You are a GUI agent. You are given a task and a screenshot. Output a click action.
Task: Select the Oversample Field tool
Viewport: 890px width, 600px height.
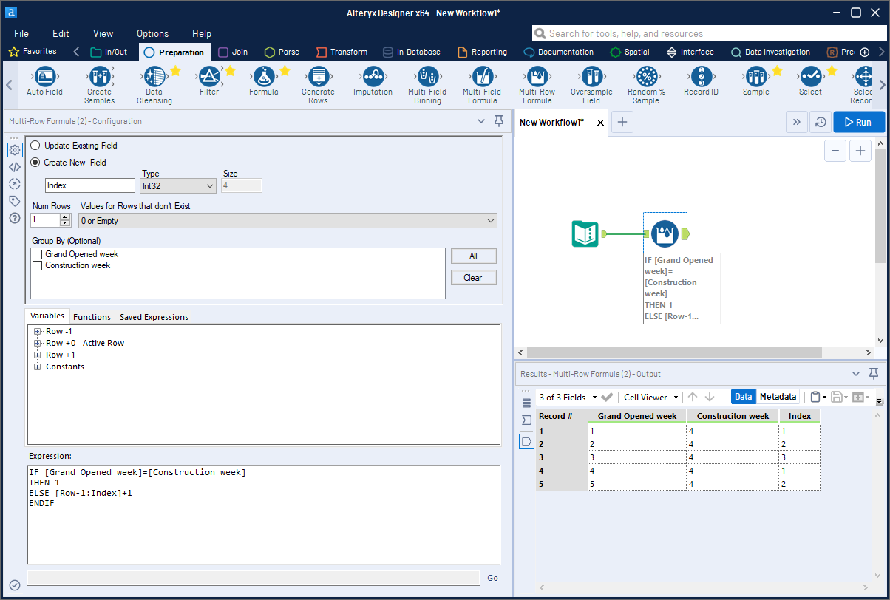coord(591,79)
